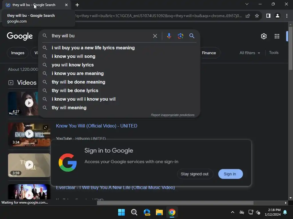Click the blue search magnifier button
The width and height of the screenshot is (293, 219).
tap(192, 36)
